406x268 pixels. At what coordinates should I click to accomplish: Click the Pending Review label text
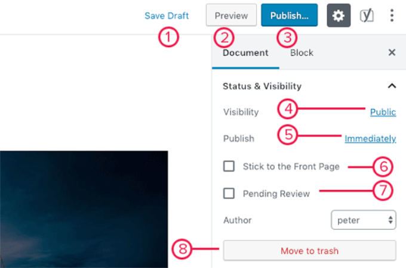276,194
